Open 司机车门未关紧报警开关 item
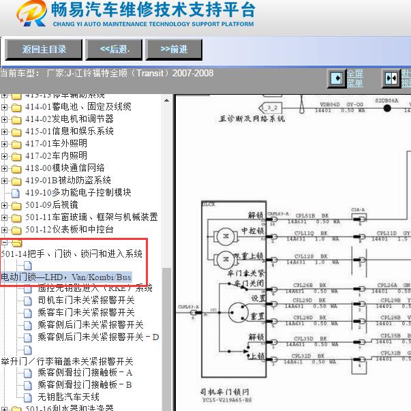Viewport: 411px width, 411px height. pos(86,300)
